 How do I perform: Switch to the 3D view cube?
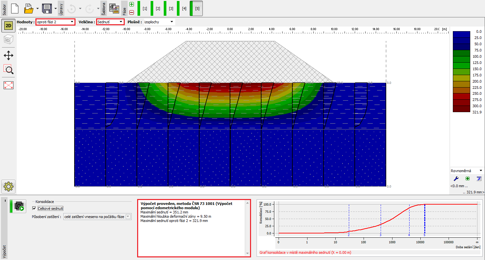point(8,40)
